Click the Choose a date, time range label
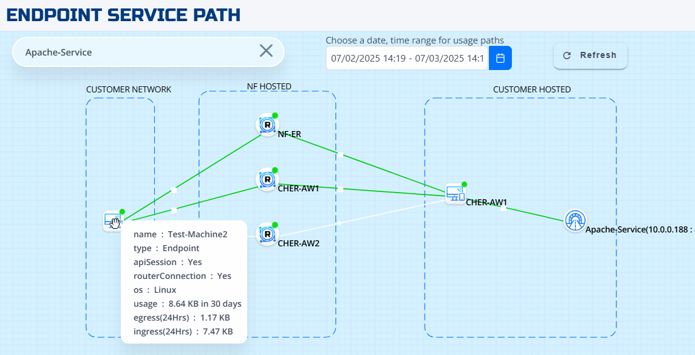 [x=415, y=40]
